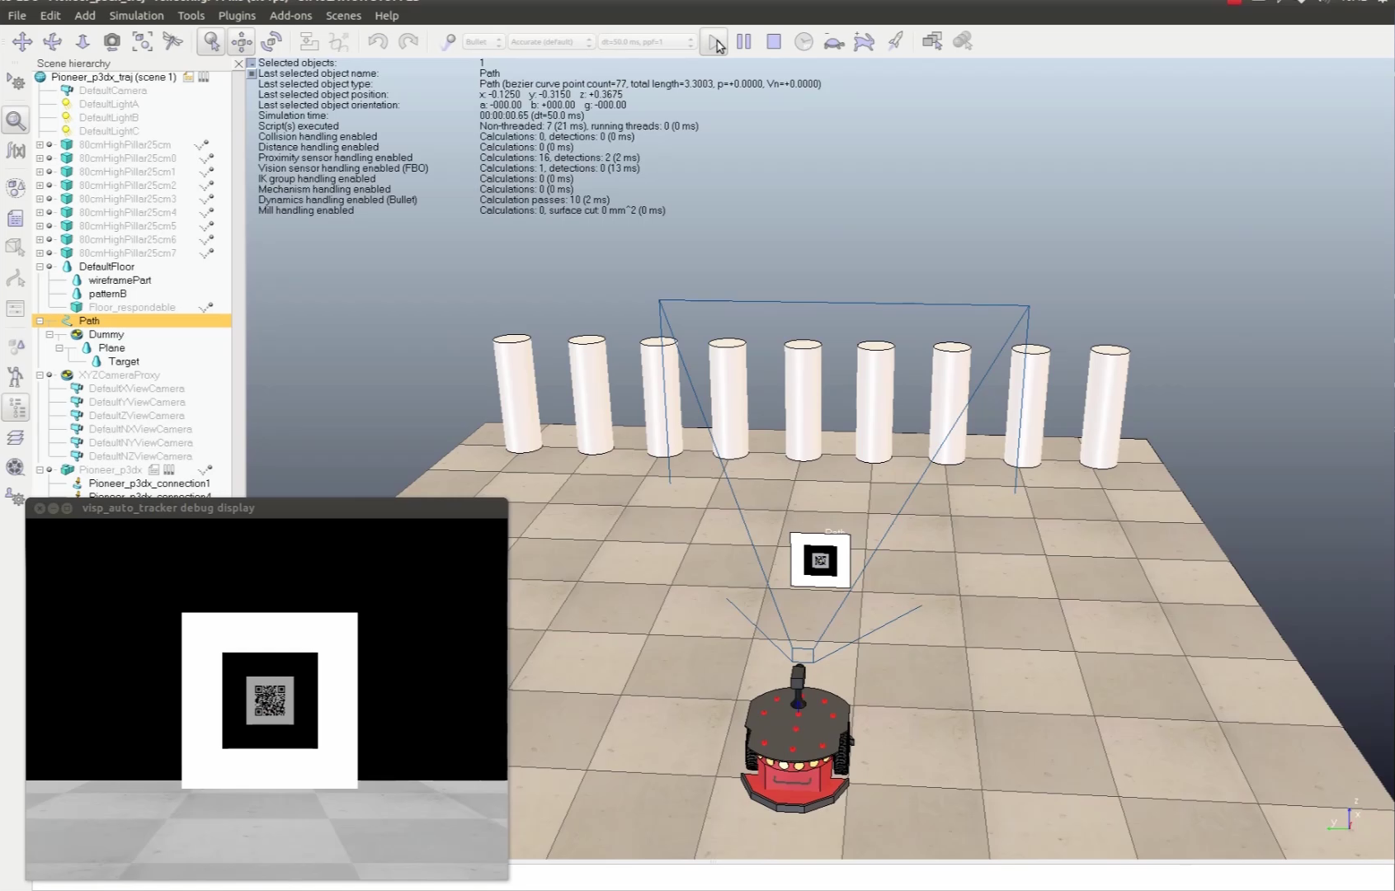Select the fit-to-view camera icon

point(142,41)
